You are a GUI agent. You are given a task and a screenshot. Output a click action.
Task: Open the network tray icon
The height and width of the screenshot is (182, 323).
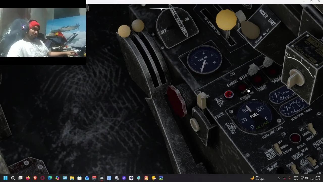pyautogui.click(x=302, y=178)
